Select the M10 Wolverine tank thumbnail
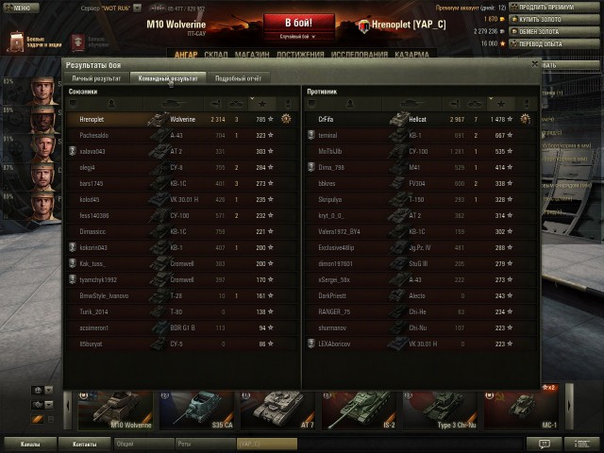The image size is (604, 453). coord(115,411)
